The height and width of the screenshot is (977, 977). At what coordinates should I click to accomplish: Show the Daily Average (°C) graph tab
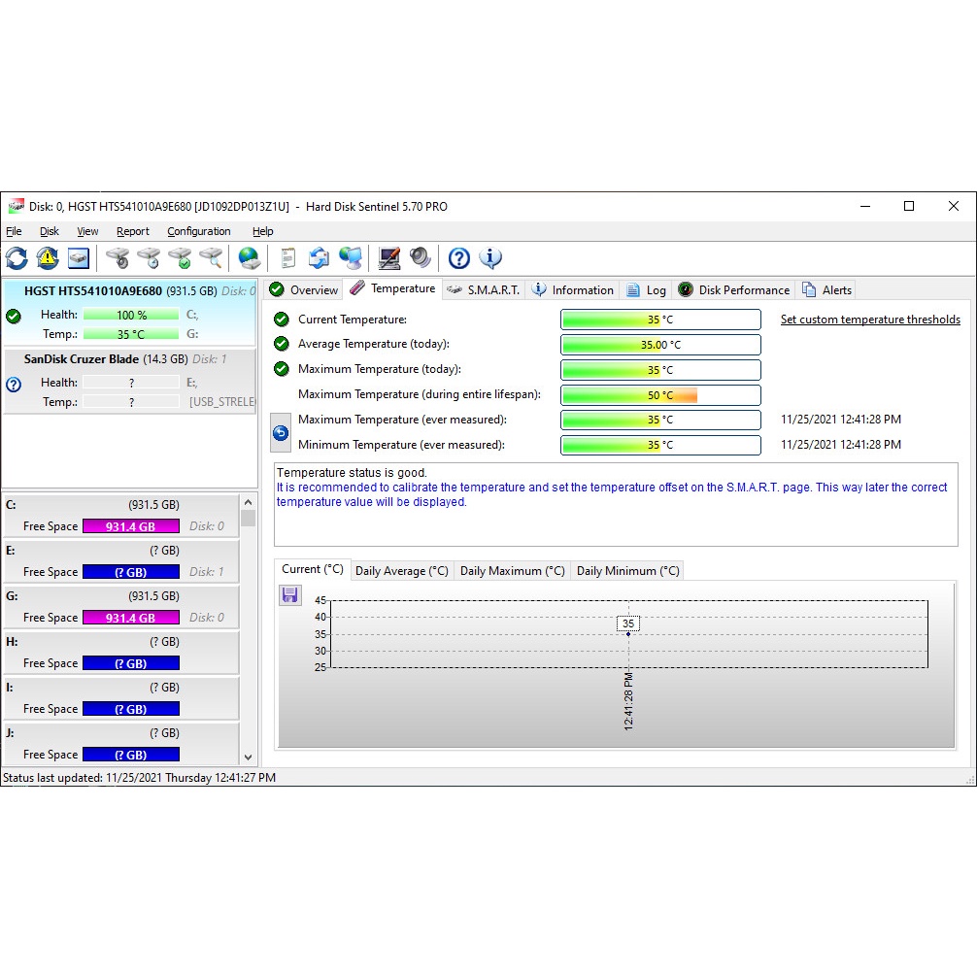[x=401, y=571]
